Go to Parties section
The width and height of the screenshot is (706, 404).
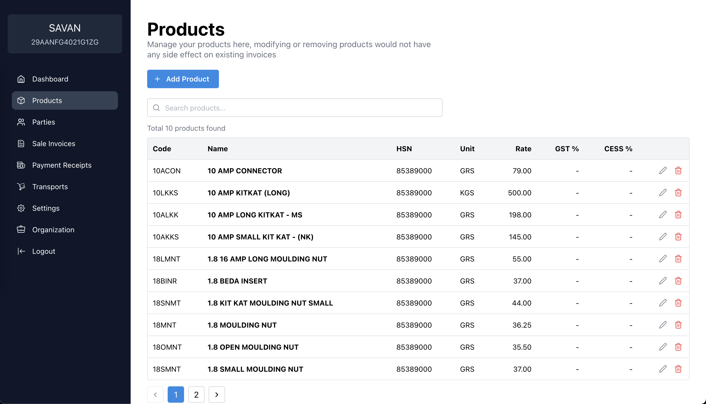(x=44, y=122)
